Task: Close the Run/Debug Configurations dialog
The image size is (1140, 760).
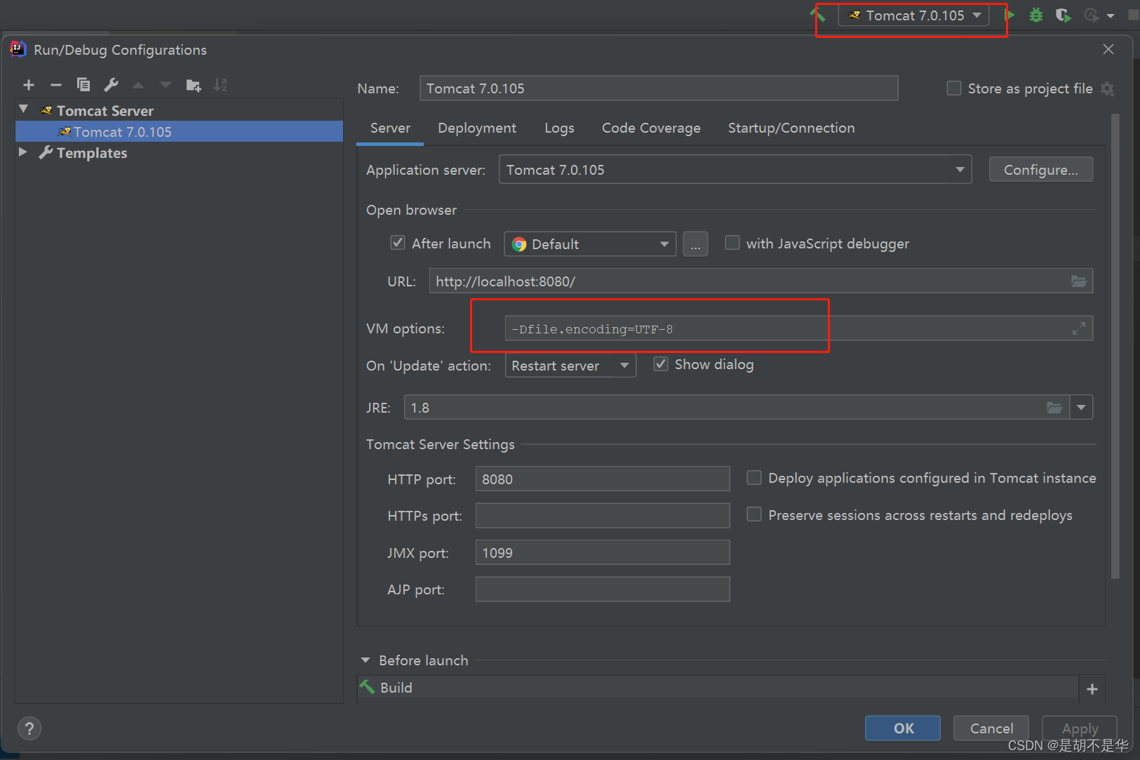Action: [1108, 49]
